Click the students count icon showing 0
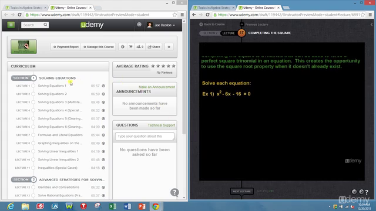The height and width of the screenshot is (211, 376). [x=140, y=47]
